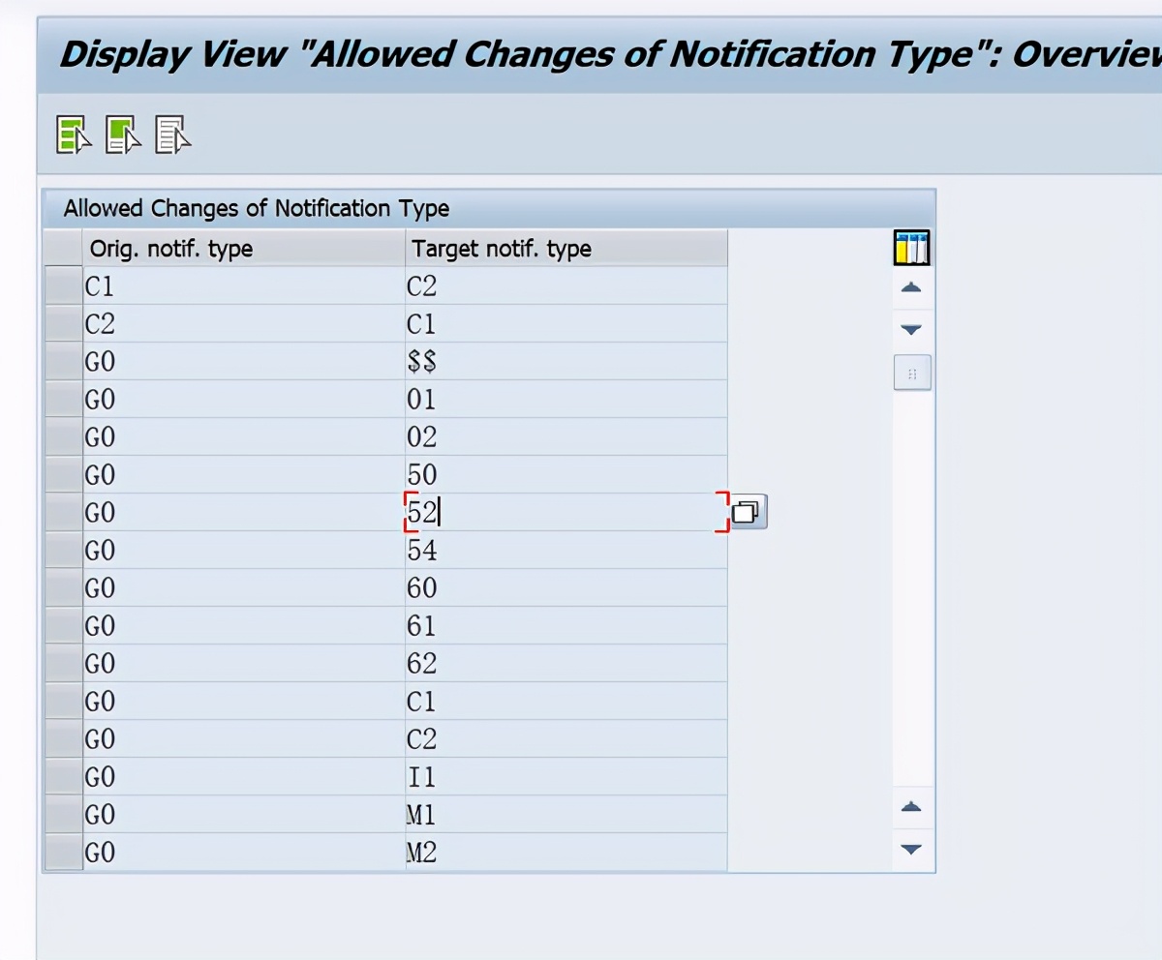Select the row marker for target 02
This screenshot has width=1162, height=960.
pos(64,437)
